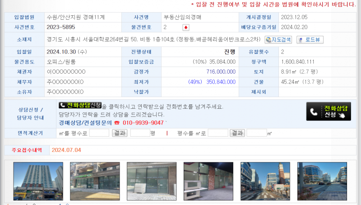Screen dimensions: 361x205
Task: Open the sixth thumbnail of the crosswalk
Action: point(322,181)
